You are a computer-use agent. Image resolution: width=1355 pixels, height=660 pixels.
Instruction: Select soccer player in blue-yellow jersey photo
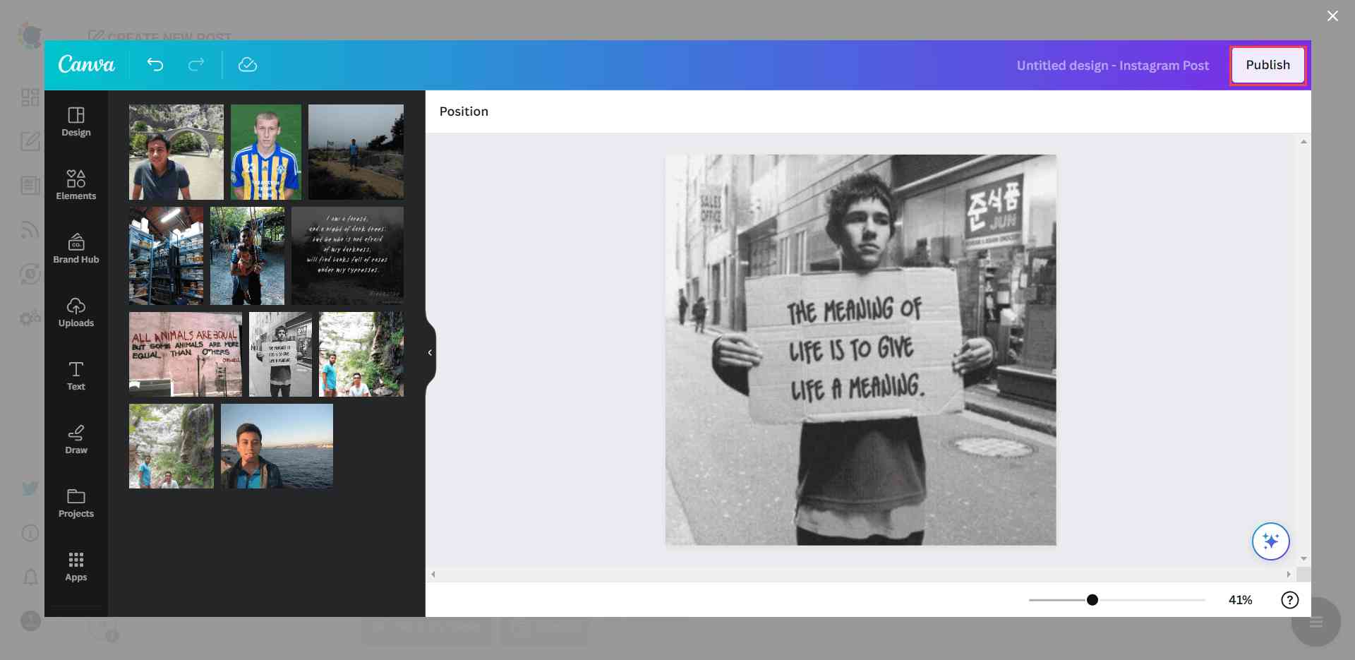[266, 152]
